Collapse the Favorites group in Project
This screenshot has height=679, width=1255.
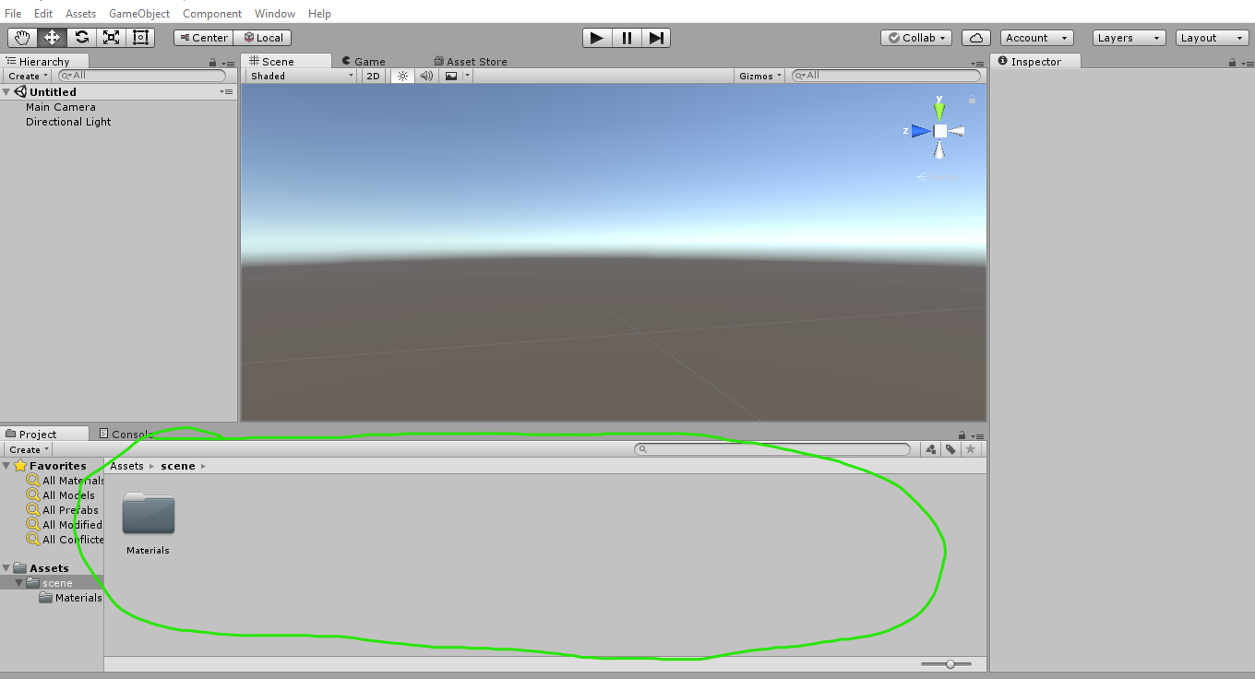pyautogui.click(x=6, y=466)
